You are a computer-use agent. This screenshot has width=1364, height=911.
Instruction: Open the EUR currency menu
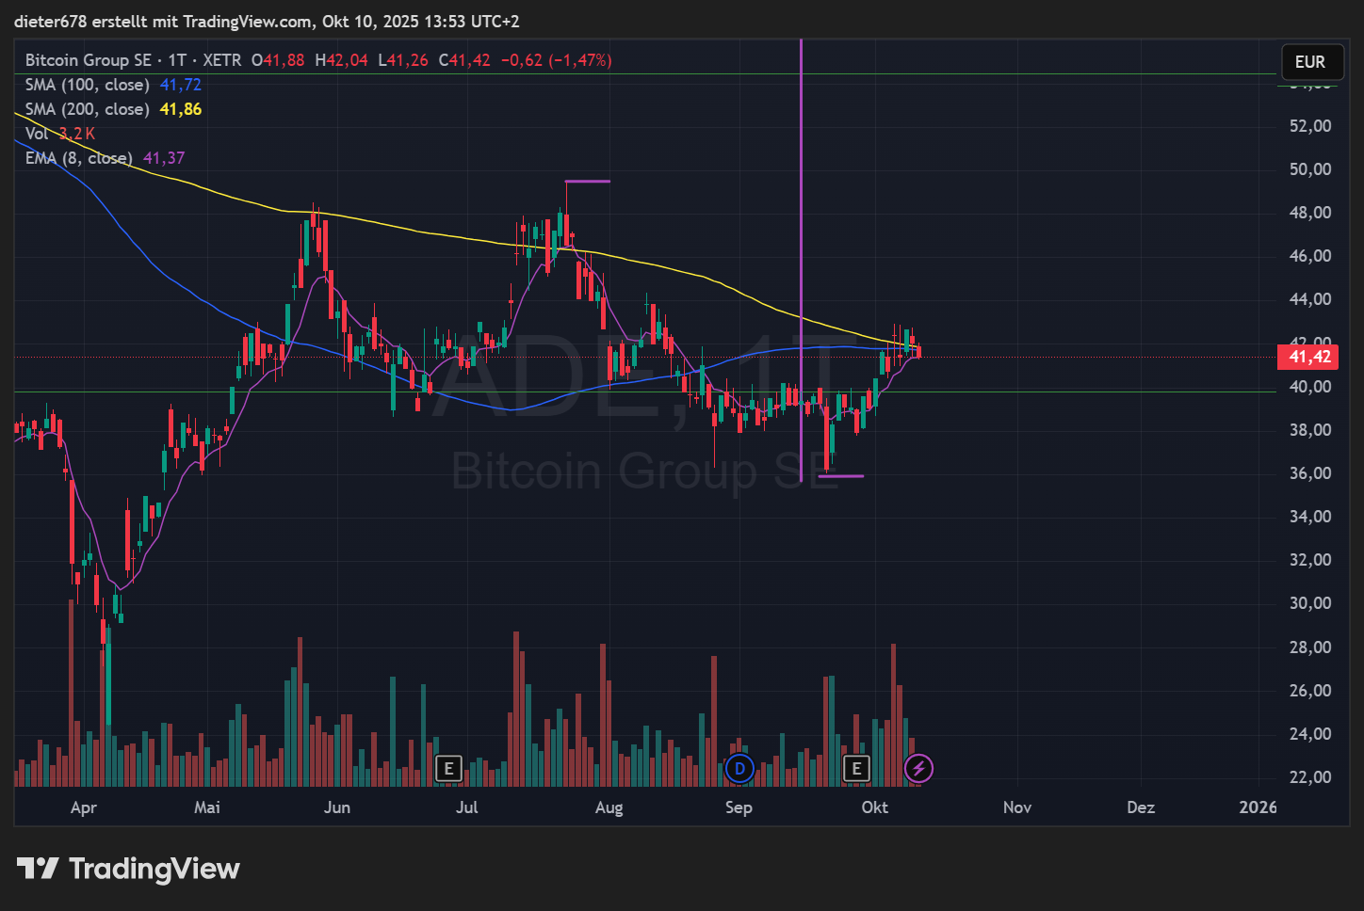[1311, 61]
